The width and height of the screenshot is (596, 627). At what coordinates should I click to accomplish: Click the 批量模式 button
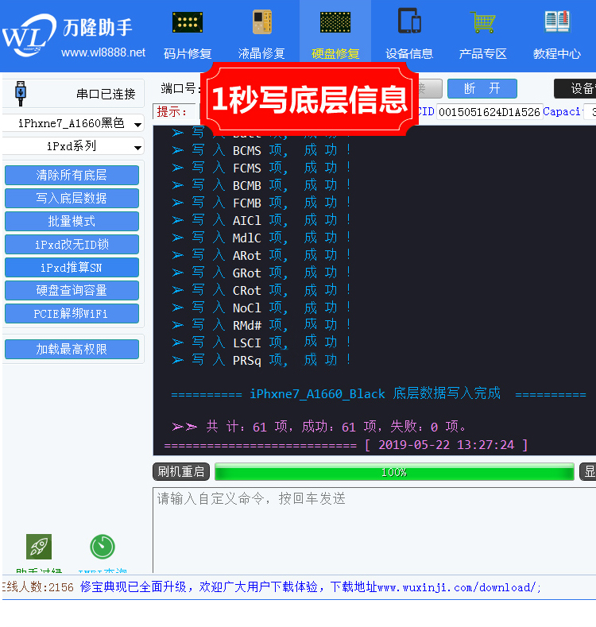[x=72, y=222]
